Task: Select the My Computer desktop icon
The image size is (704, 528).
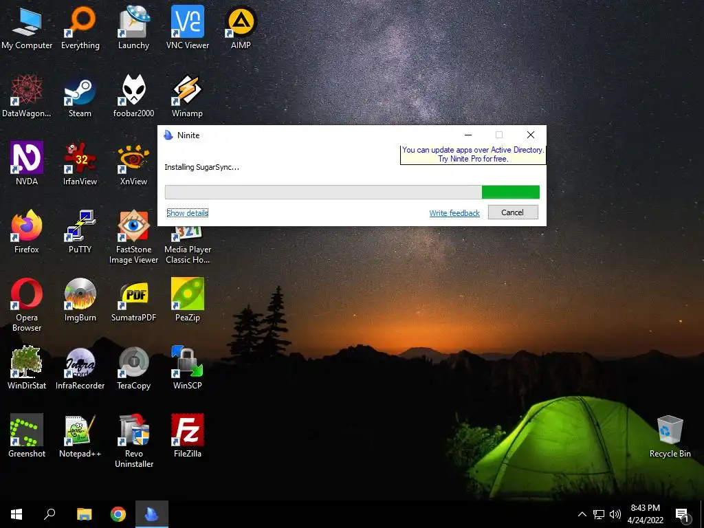Action: (x=27, y=27)
